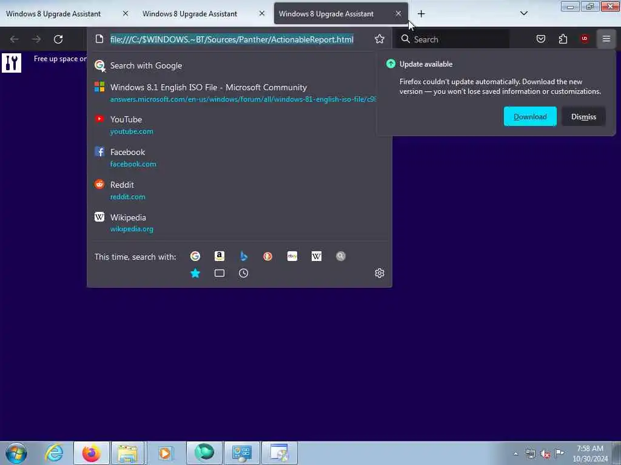The image size is (621, 465).
Task: Dismiss the update available notification
Action: (x=583, y=117)
